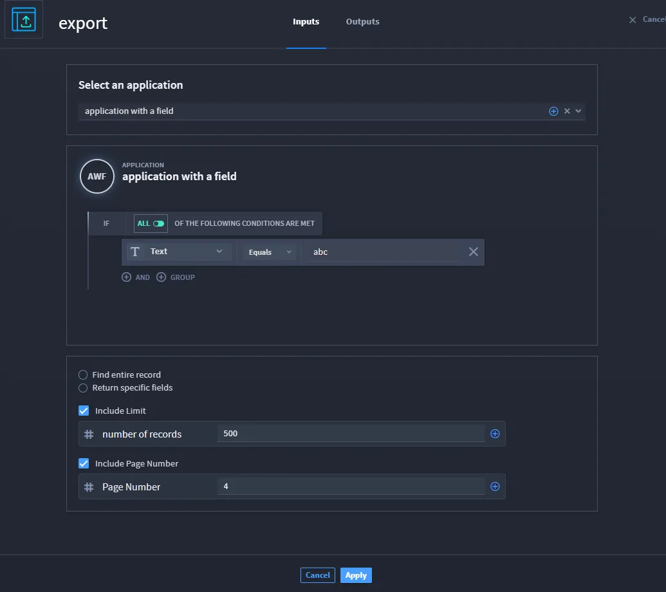Toggle the ALL conditions switch

tap(151, 223)
